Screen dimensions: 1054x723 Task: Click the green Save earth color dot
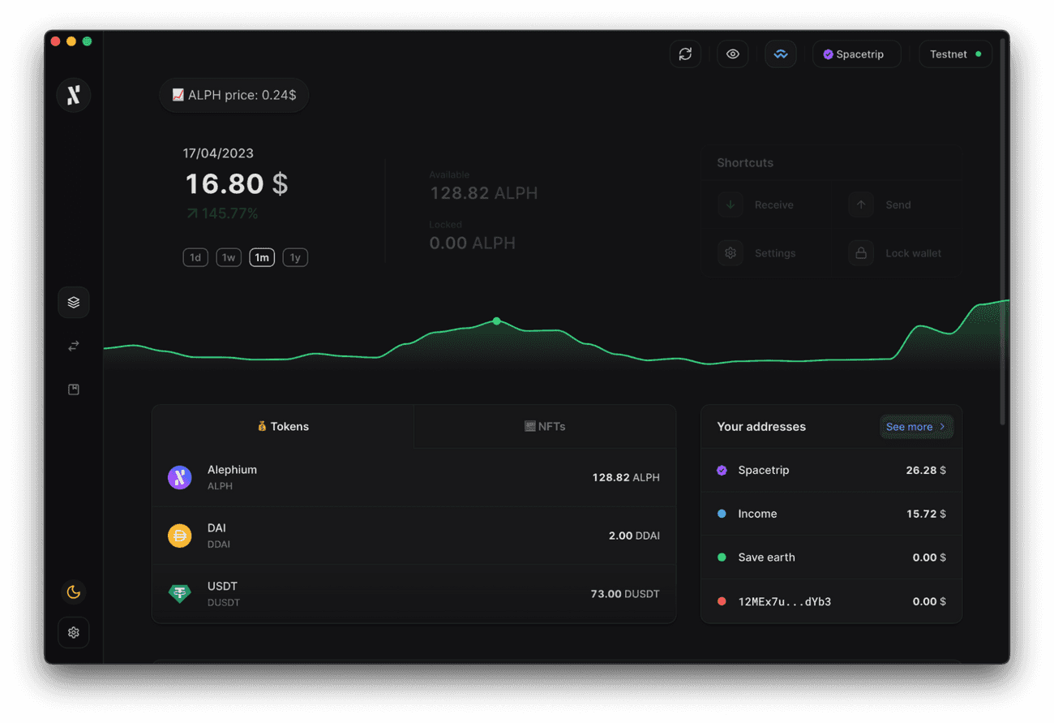(722, 558)
